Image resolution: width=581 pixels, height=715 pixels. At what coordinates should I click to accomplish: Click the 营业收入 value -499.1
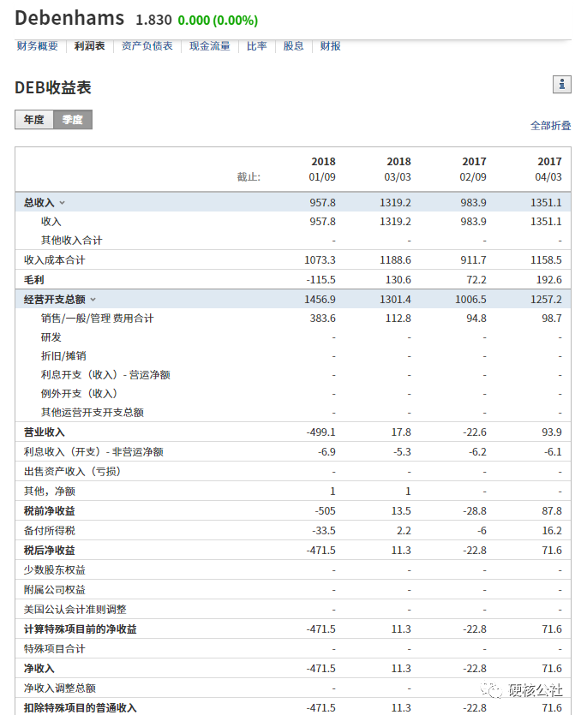pos(320,432)
